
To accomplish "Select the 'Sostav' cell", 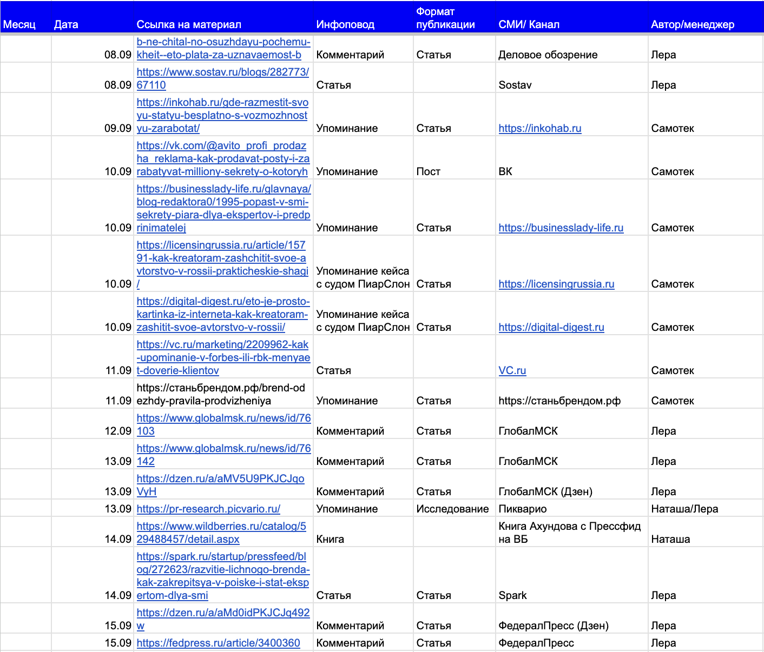I will pos(572,77).
